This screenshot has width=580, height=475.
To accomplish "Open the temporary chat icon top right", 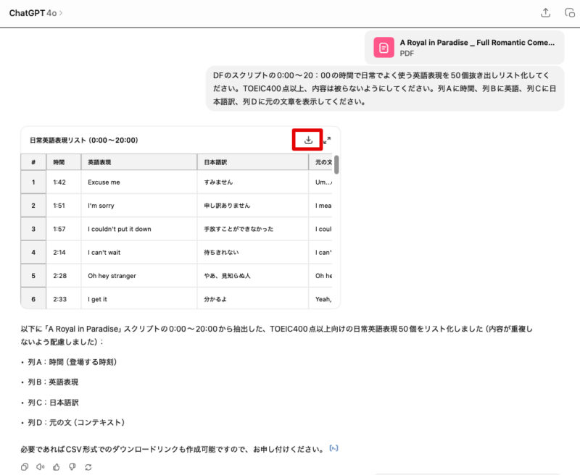I will [570, 12].
